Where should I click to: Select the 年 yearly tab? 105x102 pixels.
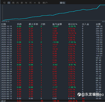(x=26, y=3)
